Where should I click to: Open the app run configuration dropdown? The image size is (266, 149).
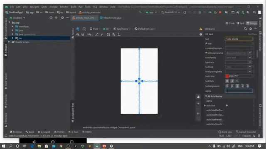click(151, 12)
